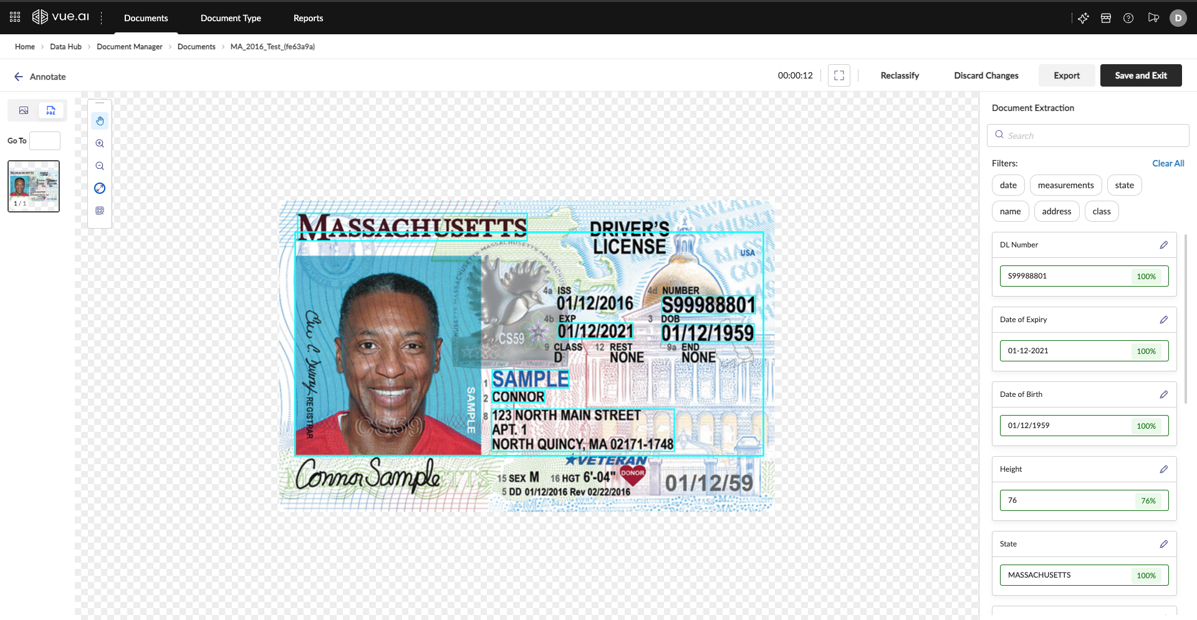Open the apps grid menu top left
Viewport: 1197px width, 620px height.
pyautogui.click(x=14, y=17)
